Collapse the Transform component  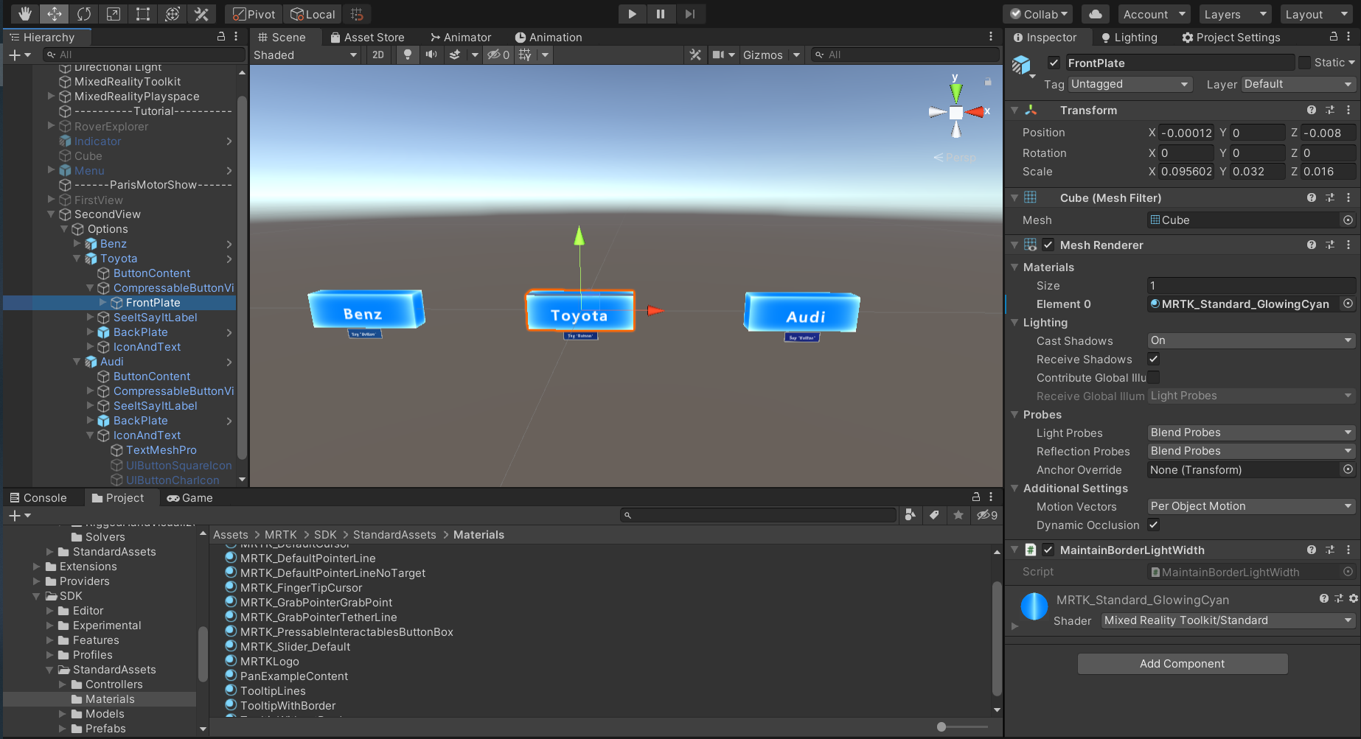click(1015, 110)
